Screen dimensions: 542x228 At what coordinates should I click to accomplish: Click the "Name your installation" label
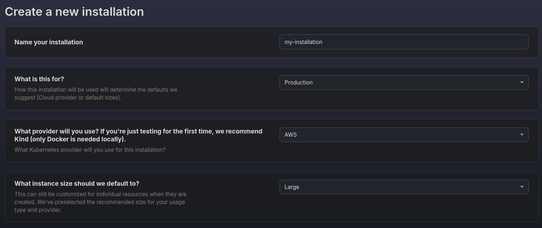49,42
